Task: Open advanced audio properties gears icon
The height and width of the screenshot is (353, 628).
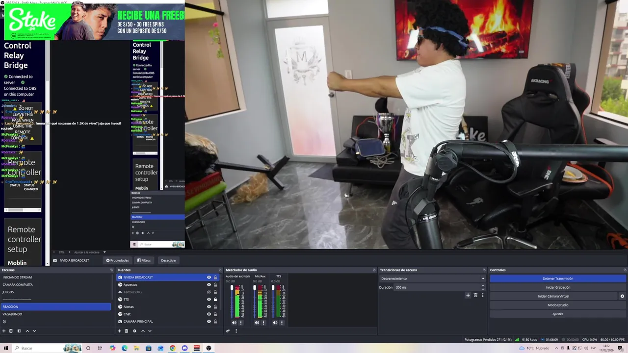Action: click(228, 331)
